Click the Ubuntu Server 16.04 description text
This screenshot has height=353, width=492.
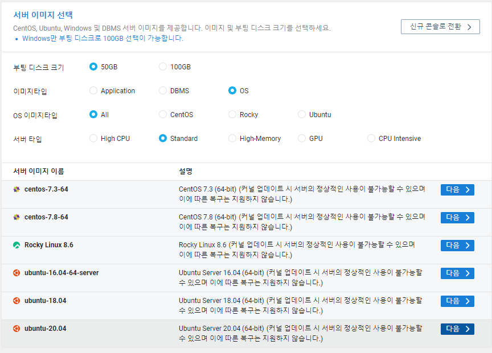(x=301, y=278)
